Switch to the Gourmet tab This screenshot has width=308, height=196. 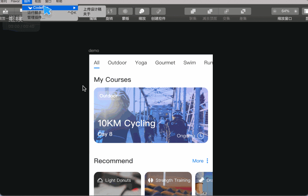click(165, 63)
